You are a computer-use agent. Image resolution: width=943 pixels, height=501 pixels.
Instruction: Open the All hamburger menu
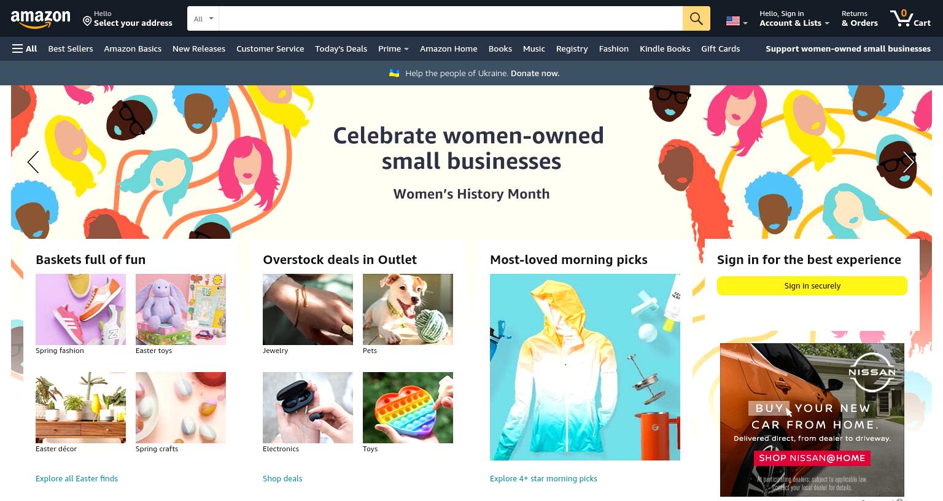25,49
